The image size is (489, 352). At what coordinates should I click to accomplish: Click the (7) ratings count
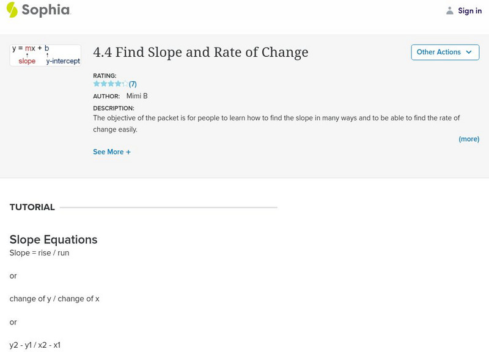(x=133, y=84)
